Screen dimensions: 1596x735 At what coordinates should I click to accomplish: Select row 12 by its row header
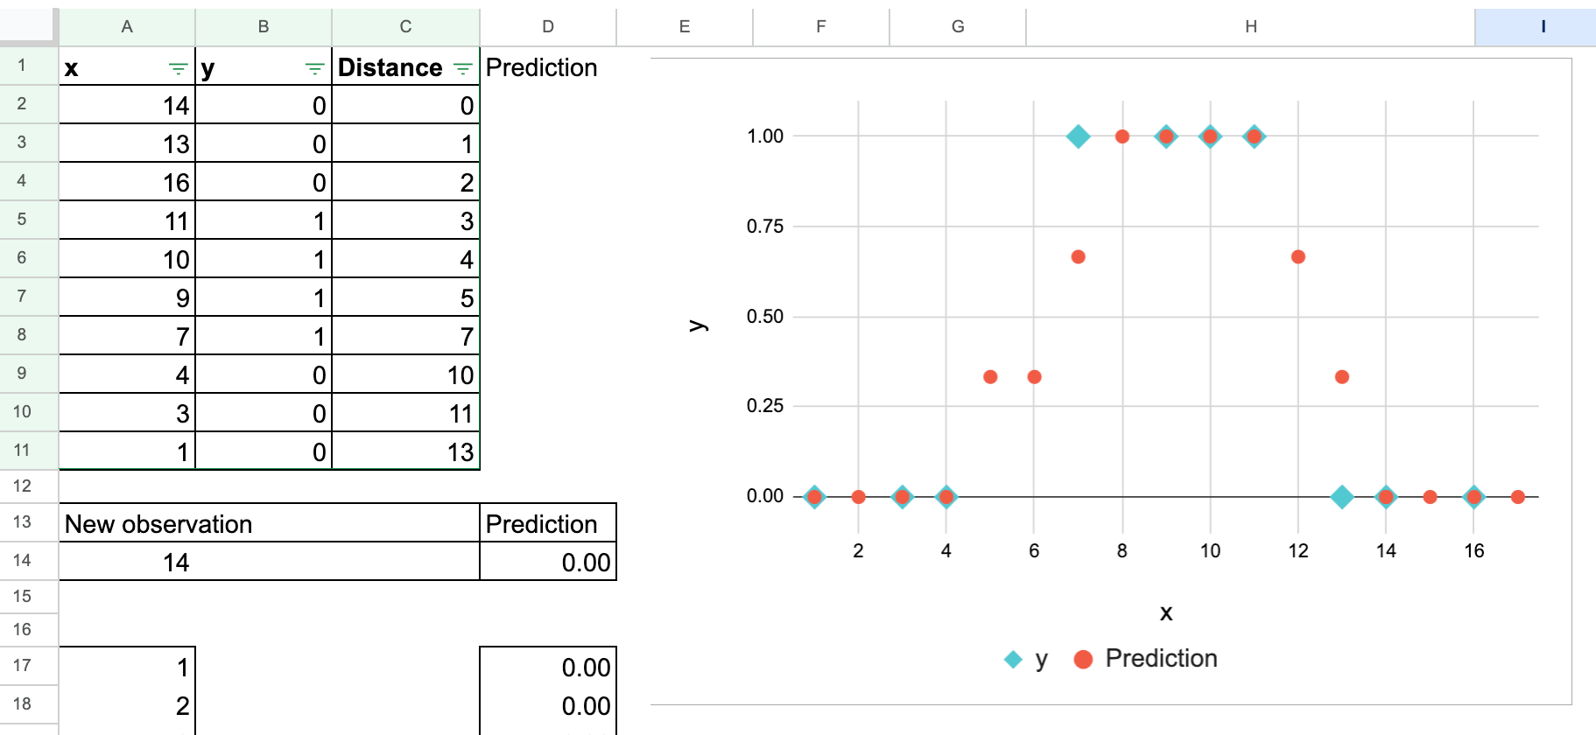click(x=22, y=486)
